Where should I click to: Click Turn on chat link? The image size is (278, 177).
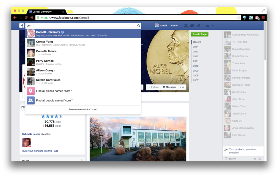point(236,149)
